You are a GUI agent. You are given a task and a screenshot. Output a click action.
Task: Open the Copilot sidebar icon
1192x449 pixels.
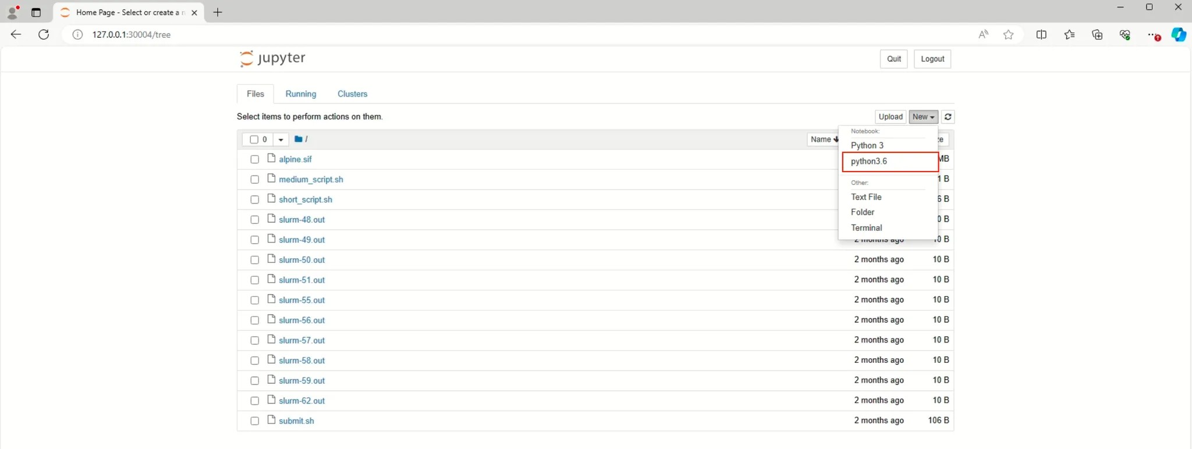(x=1178, y=35)
